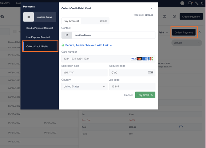Select Collect Credit / Debit option
The image size is (206, 148).
[x=37, y=47]
